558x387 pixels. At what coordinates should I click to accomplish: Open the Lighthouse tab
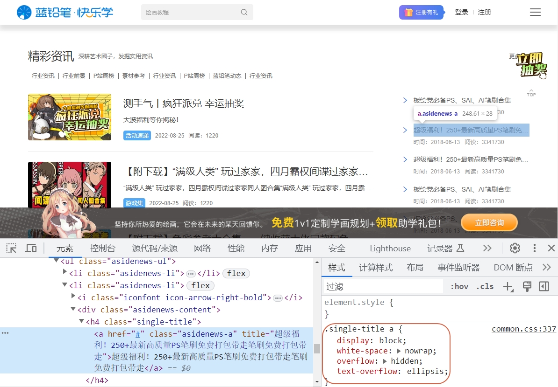click(390, 249)
